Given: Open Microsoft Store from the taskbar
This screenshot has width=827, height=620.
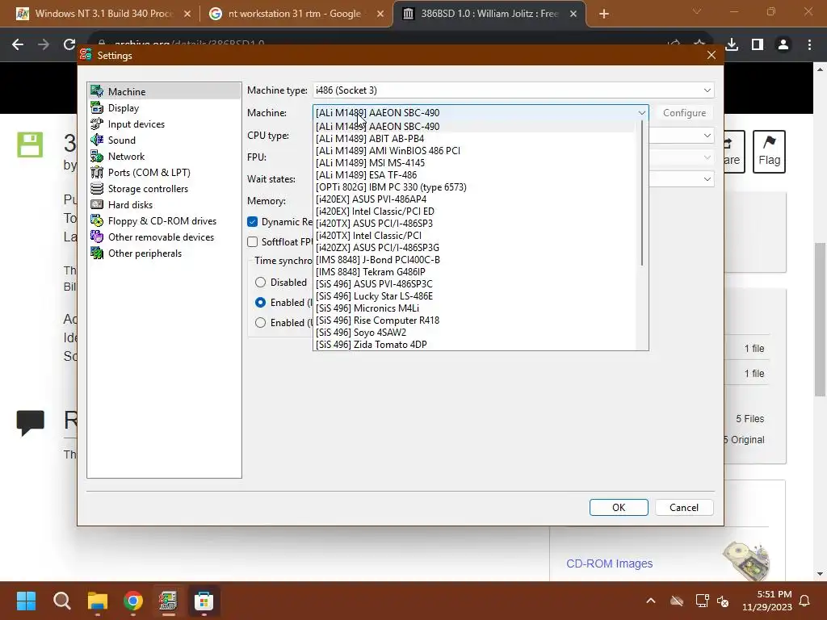Looking at the screenshot, I should pyautogui.click(x=204, y=601).
